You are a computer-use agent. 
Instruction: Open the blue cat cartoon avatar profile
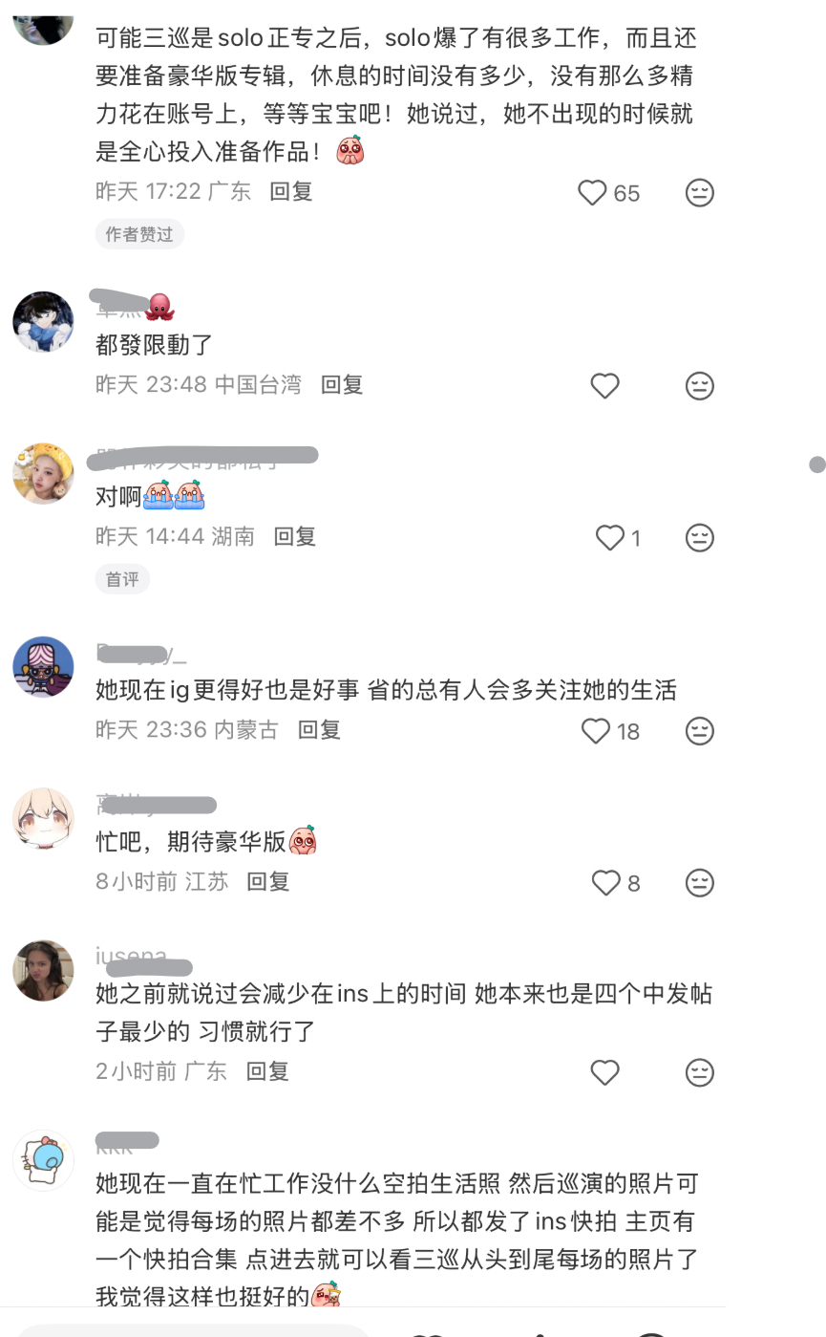[43, 1162]
